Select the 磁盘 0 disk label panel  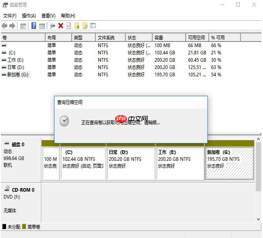click(x=21, y=160)
